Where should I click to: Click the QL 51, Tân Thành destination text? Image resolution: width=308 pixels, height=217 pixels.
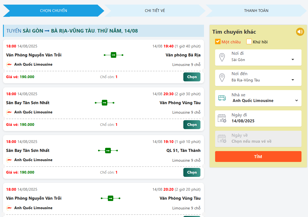point(183,151)
